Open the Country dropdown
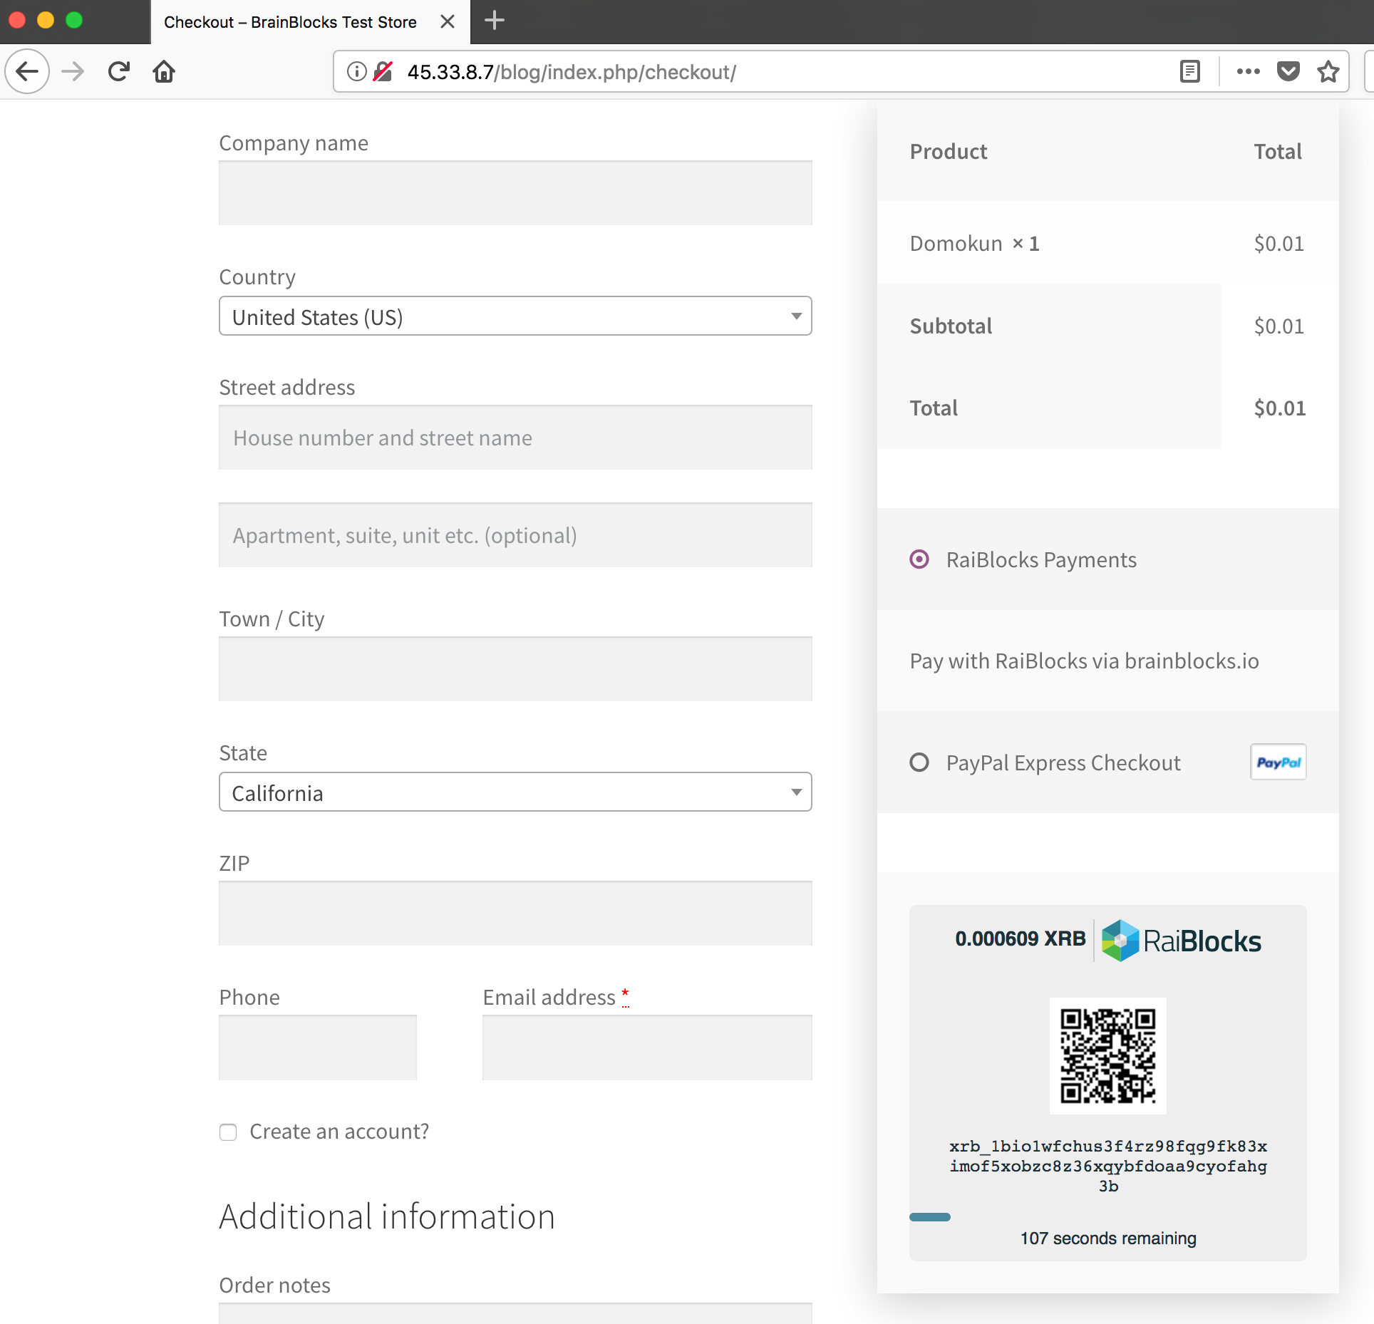This screenshot has height=1324, width=1374. point(515,316)
